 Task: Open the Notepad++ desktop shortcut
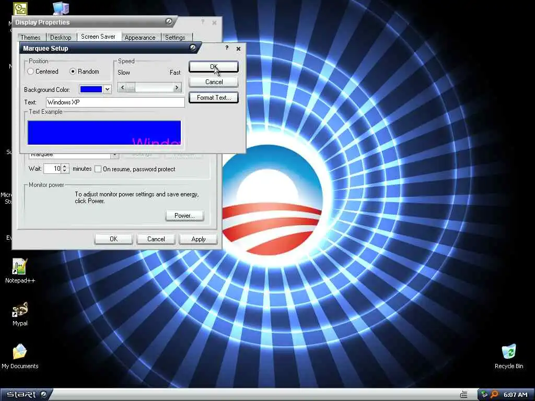pyautogui.click(x=19, y=271)
